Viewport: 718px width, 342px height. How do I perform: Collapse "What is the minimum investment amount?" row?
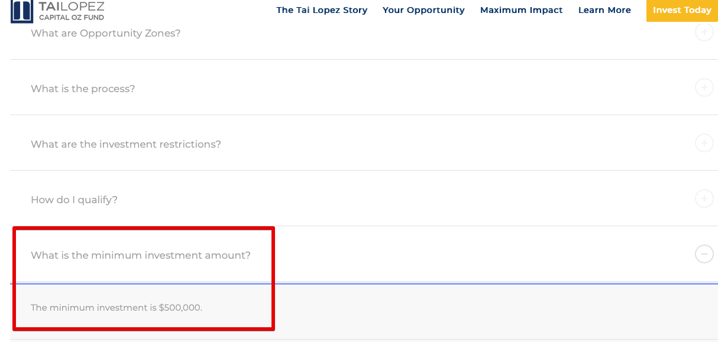pos(364,254)
